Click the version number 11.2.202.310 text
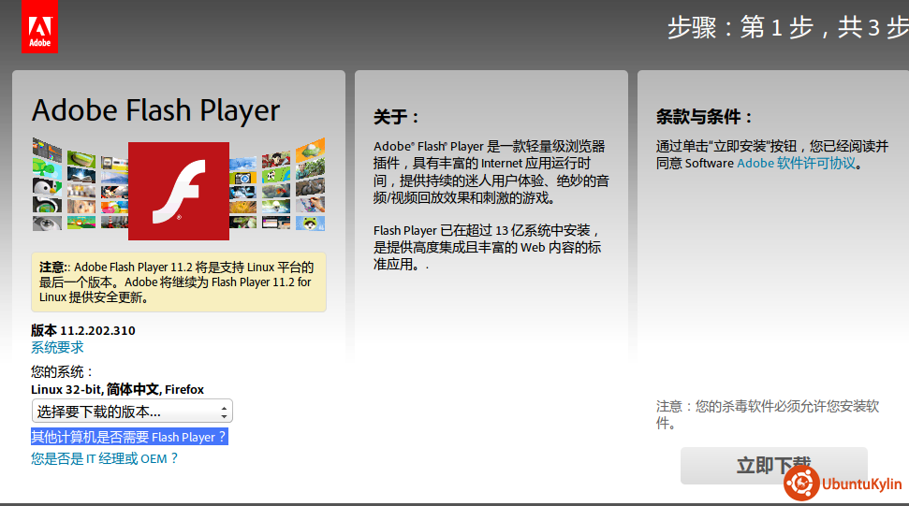Image resolution: width=909 pixels, height=506 pixels. (x=97, y=330)
